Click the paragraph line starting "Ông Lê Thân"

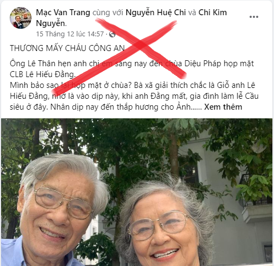point(132,64)
